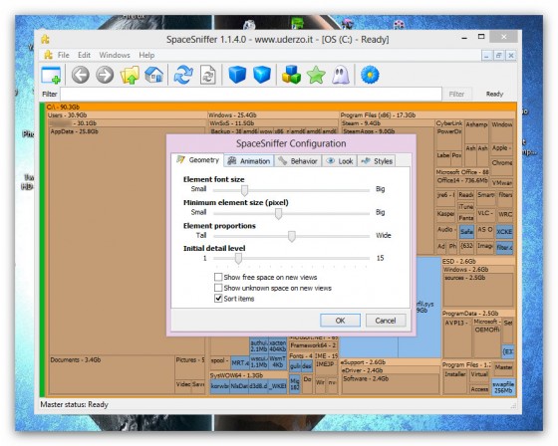Viewport: 558px width, 446px height.
Task: Select the sources - 2.5Gb block
Action: pos(478,290)
